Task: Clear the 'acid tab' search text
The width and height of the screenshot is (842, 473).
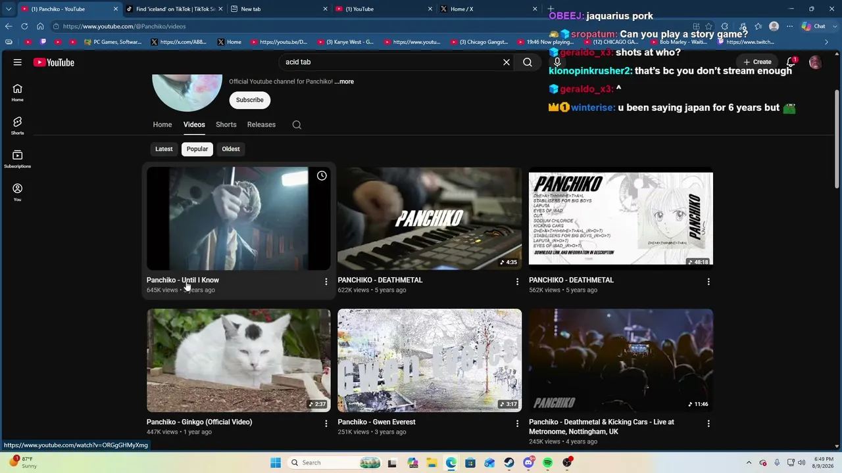Action: (507, 62)
